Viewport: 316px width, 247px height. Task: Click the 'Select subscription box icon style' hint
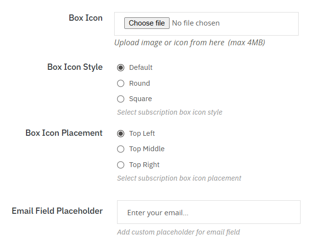(170, 112)
